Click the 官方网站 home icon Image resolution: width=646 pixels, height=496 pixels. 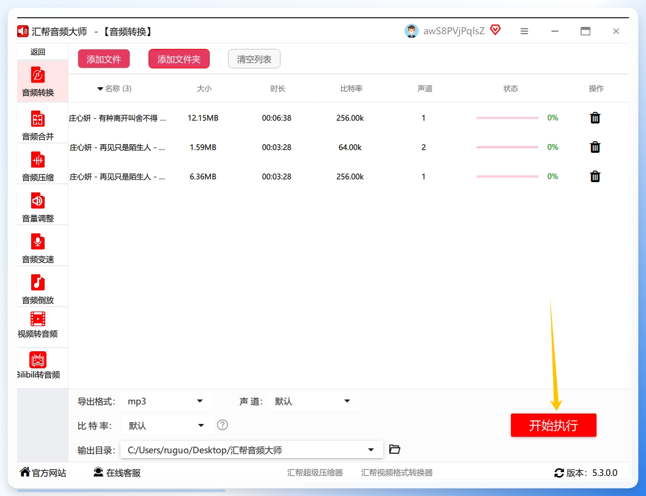point(25,472)
